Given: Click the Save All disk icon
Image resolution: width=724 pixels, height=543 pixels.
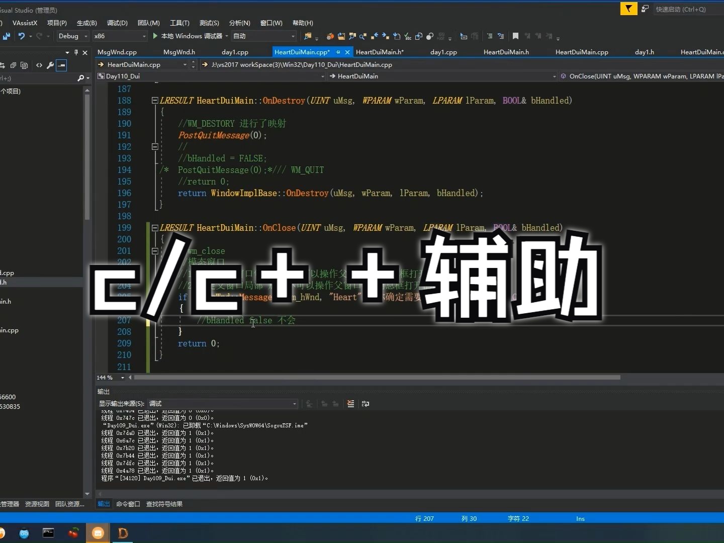Looking at the screenshot, I should click(7, 36).
